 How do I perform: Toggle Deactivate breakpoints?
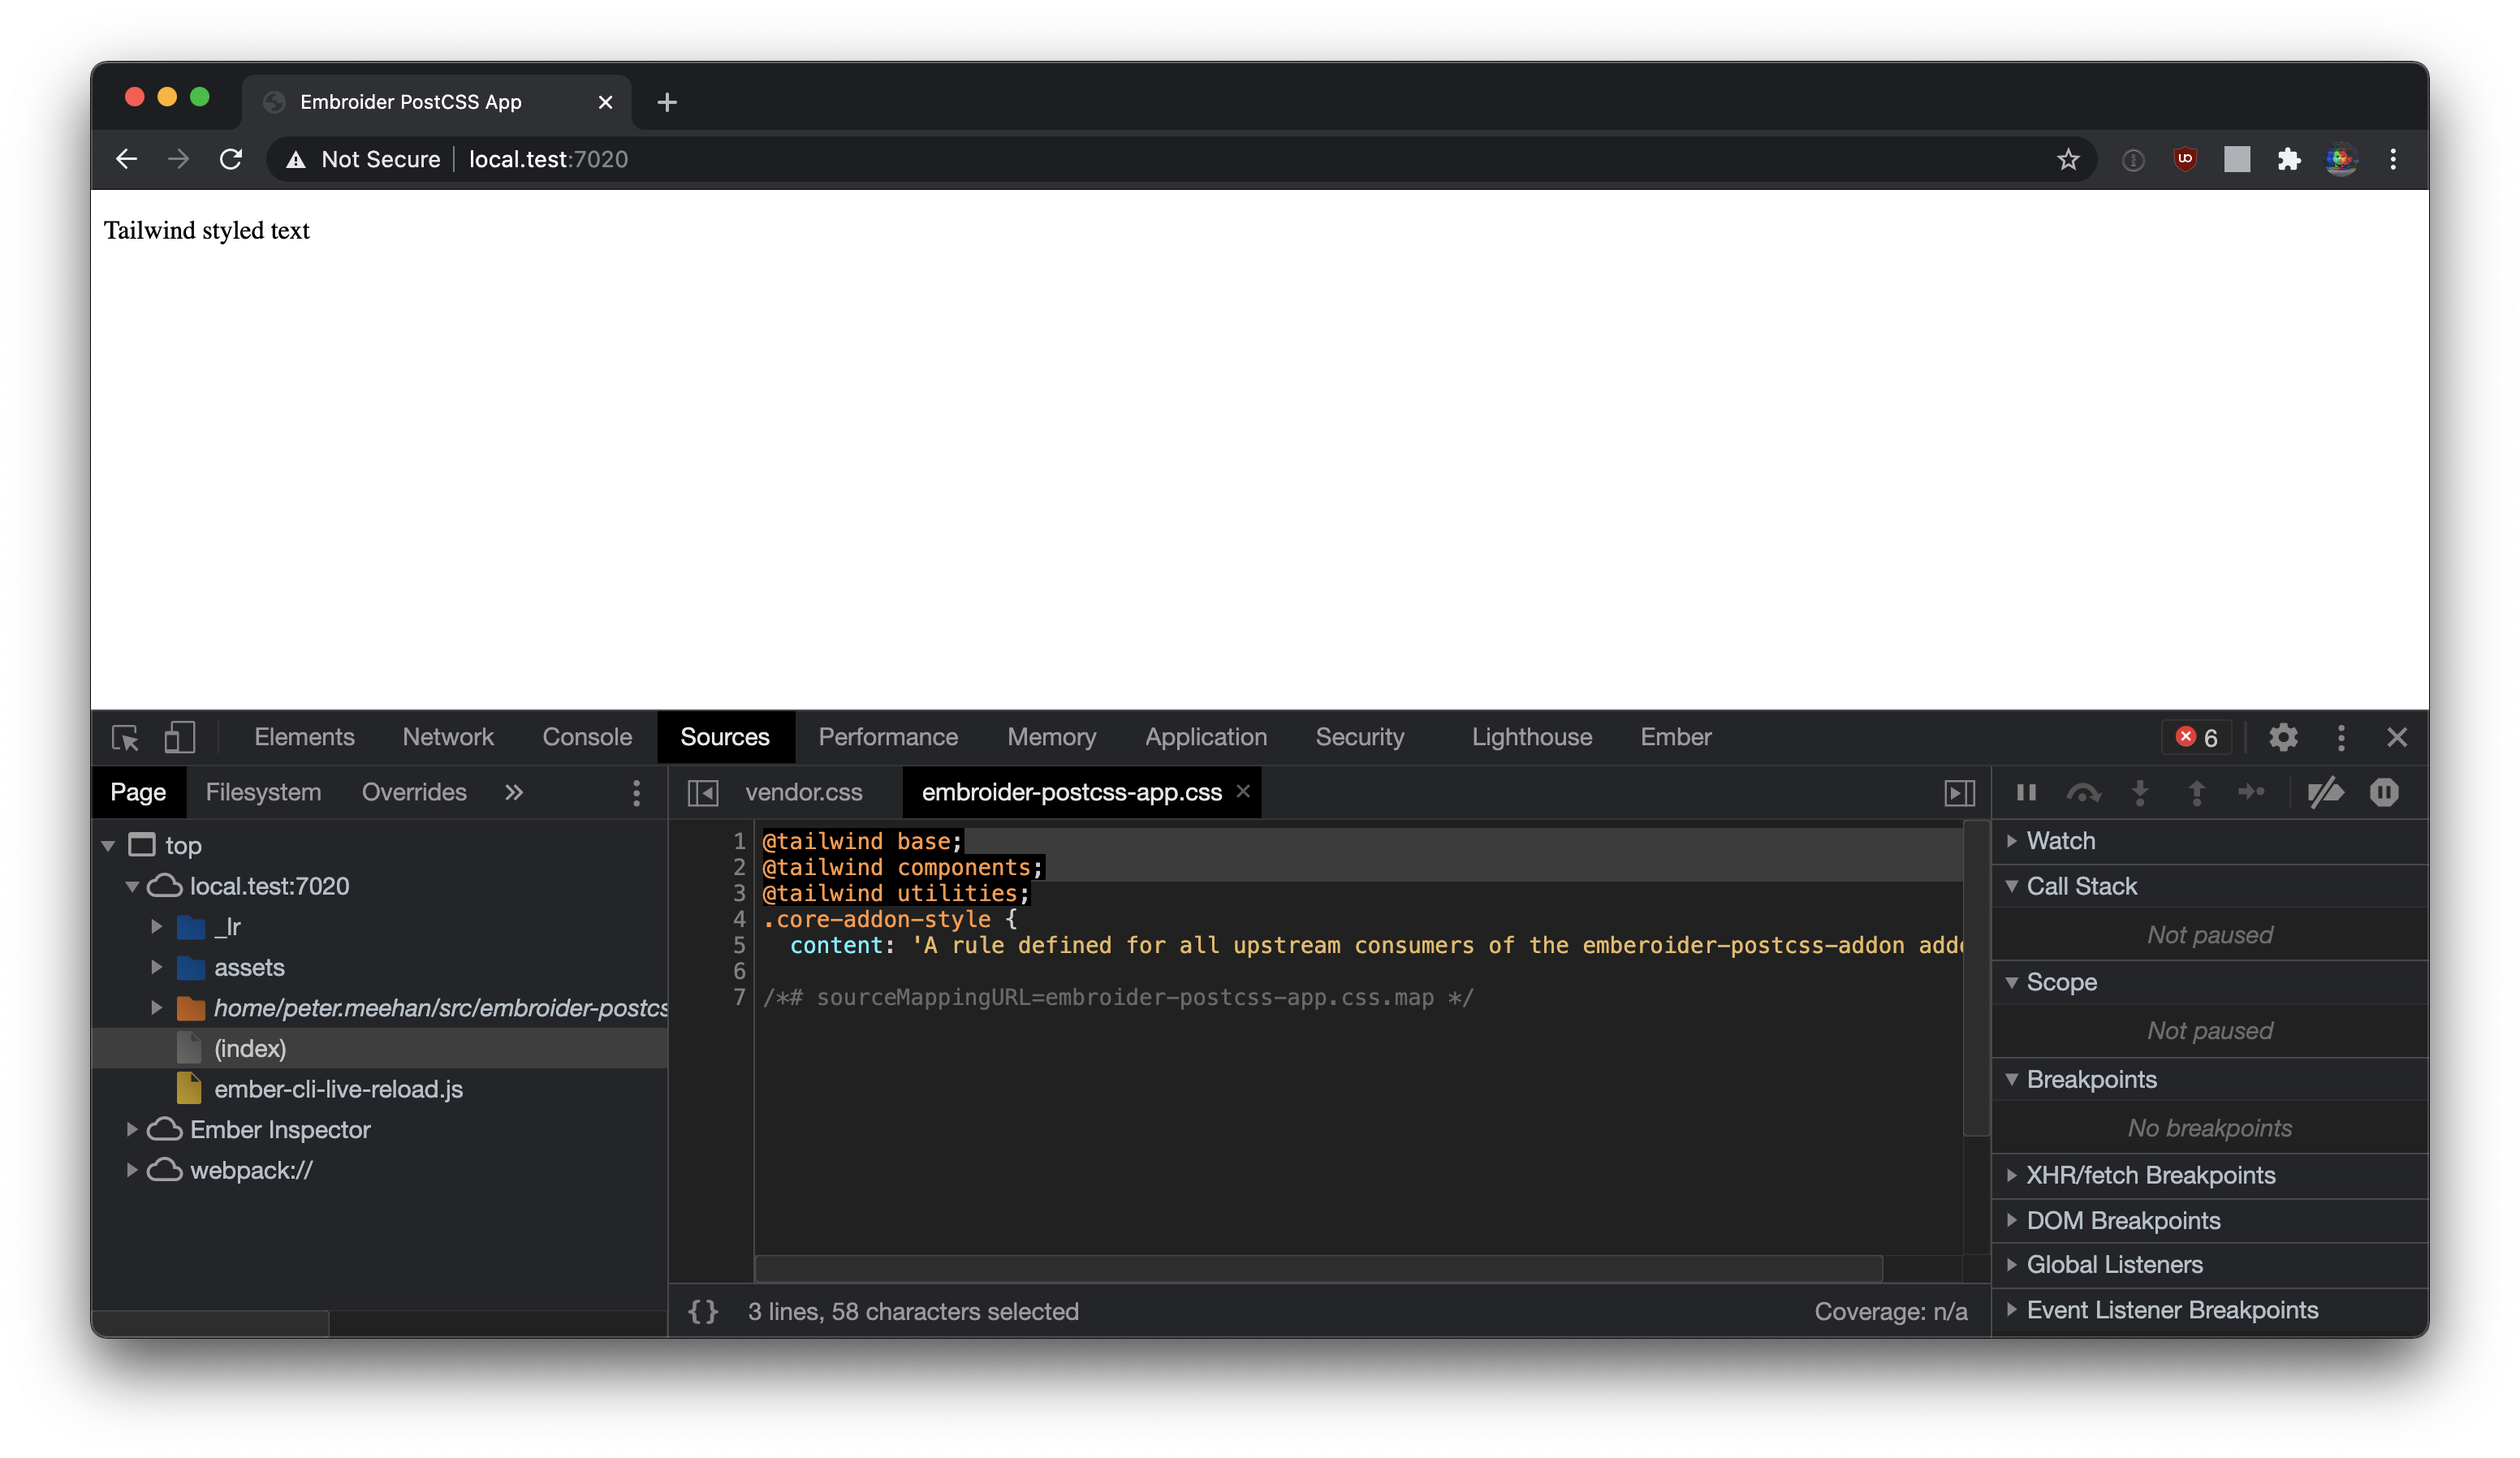(2326, 792)
